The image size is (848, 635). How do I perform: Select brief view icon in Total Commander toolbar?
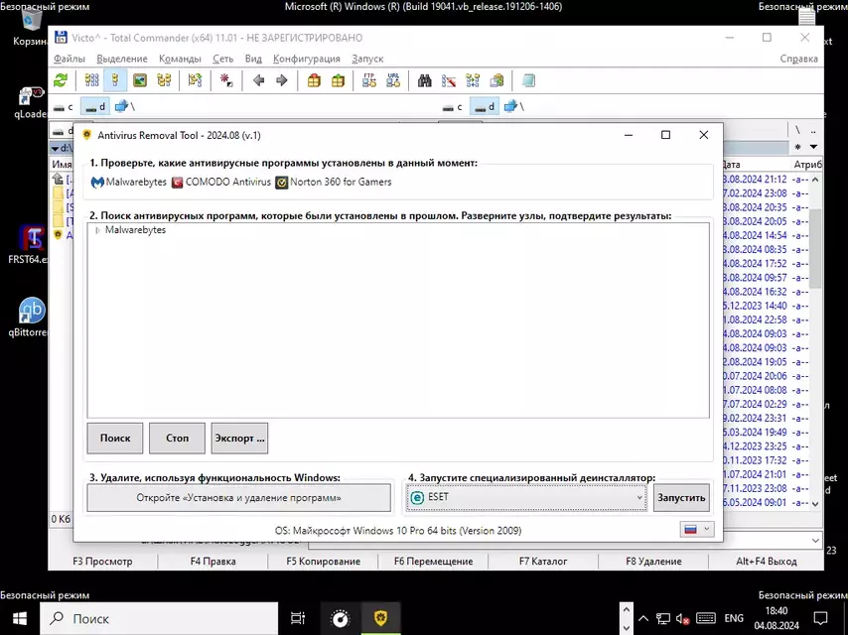click(92, 80)
